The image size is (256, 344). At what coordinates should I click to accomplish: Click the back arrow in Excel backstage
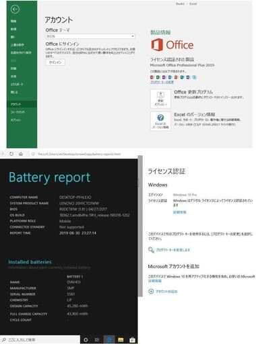(15, 9)
